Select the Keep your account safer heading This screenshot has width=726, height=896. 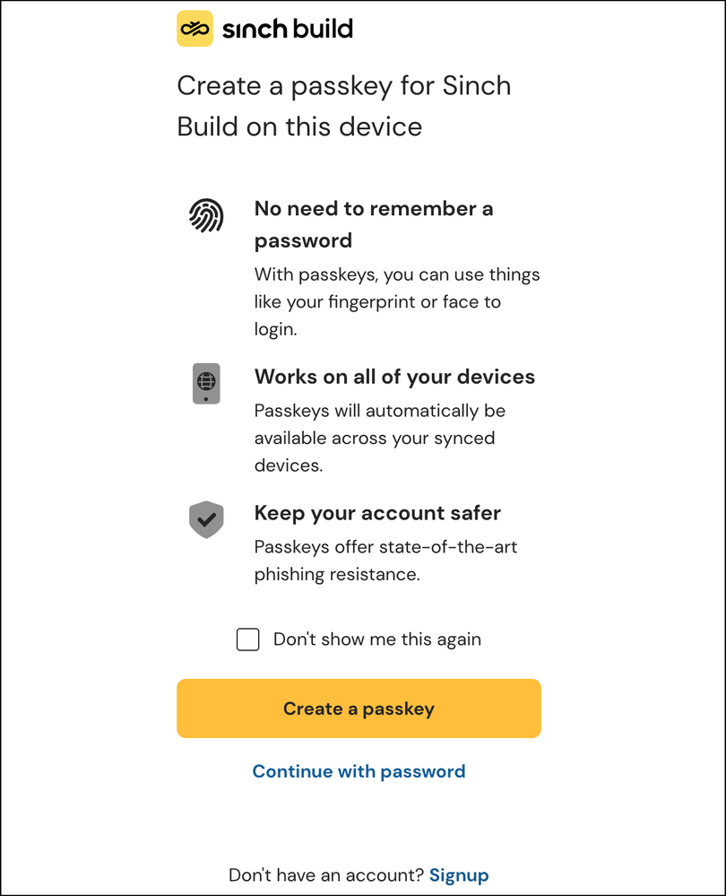pyautogui.click(x=377, y=512)
